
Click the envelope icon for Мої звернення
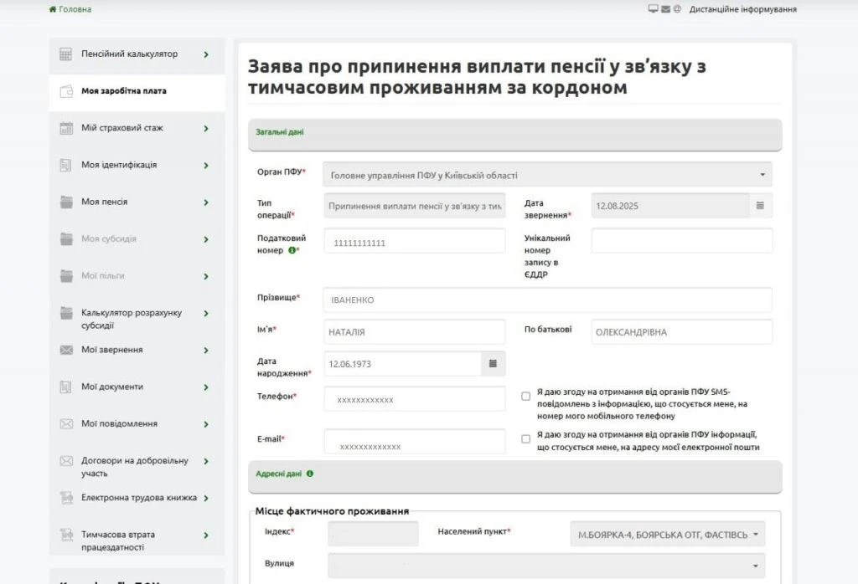(66, 350)
